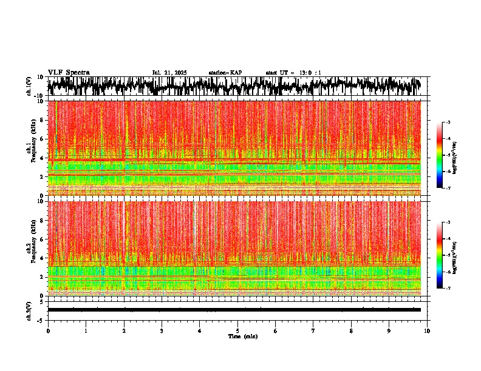Click the ch.2 colorbar '-7' label
This screenshot has width=481, height=371.
448,288
